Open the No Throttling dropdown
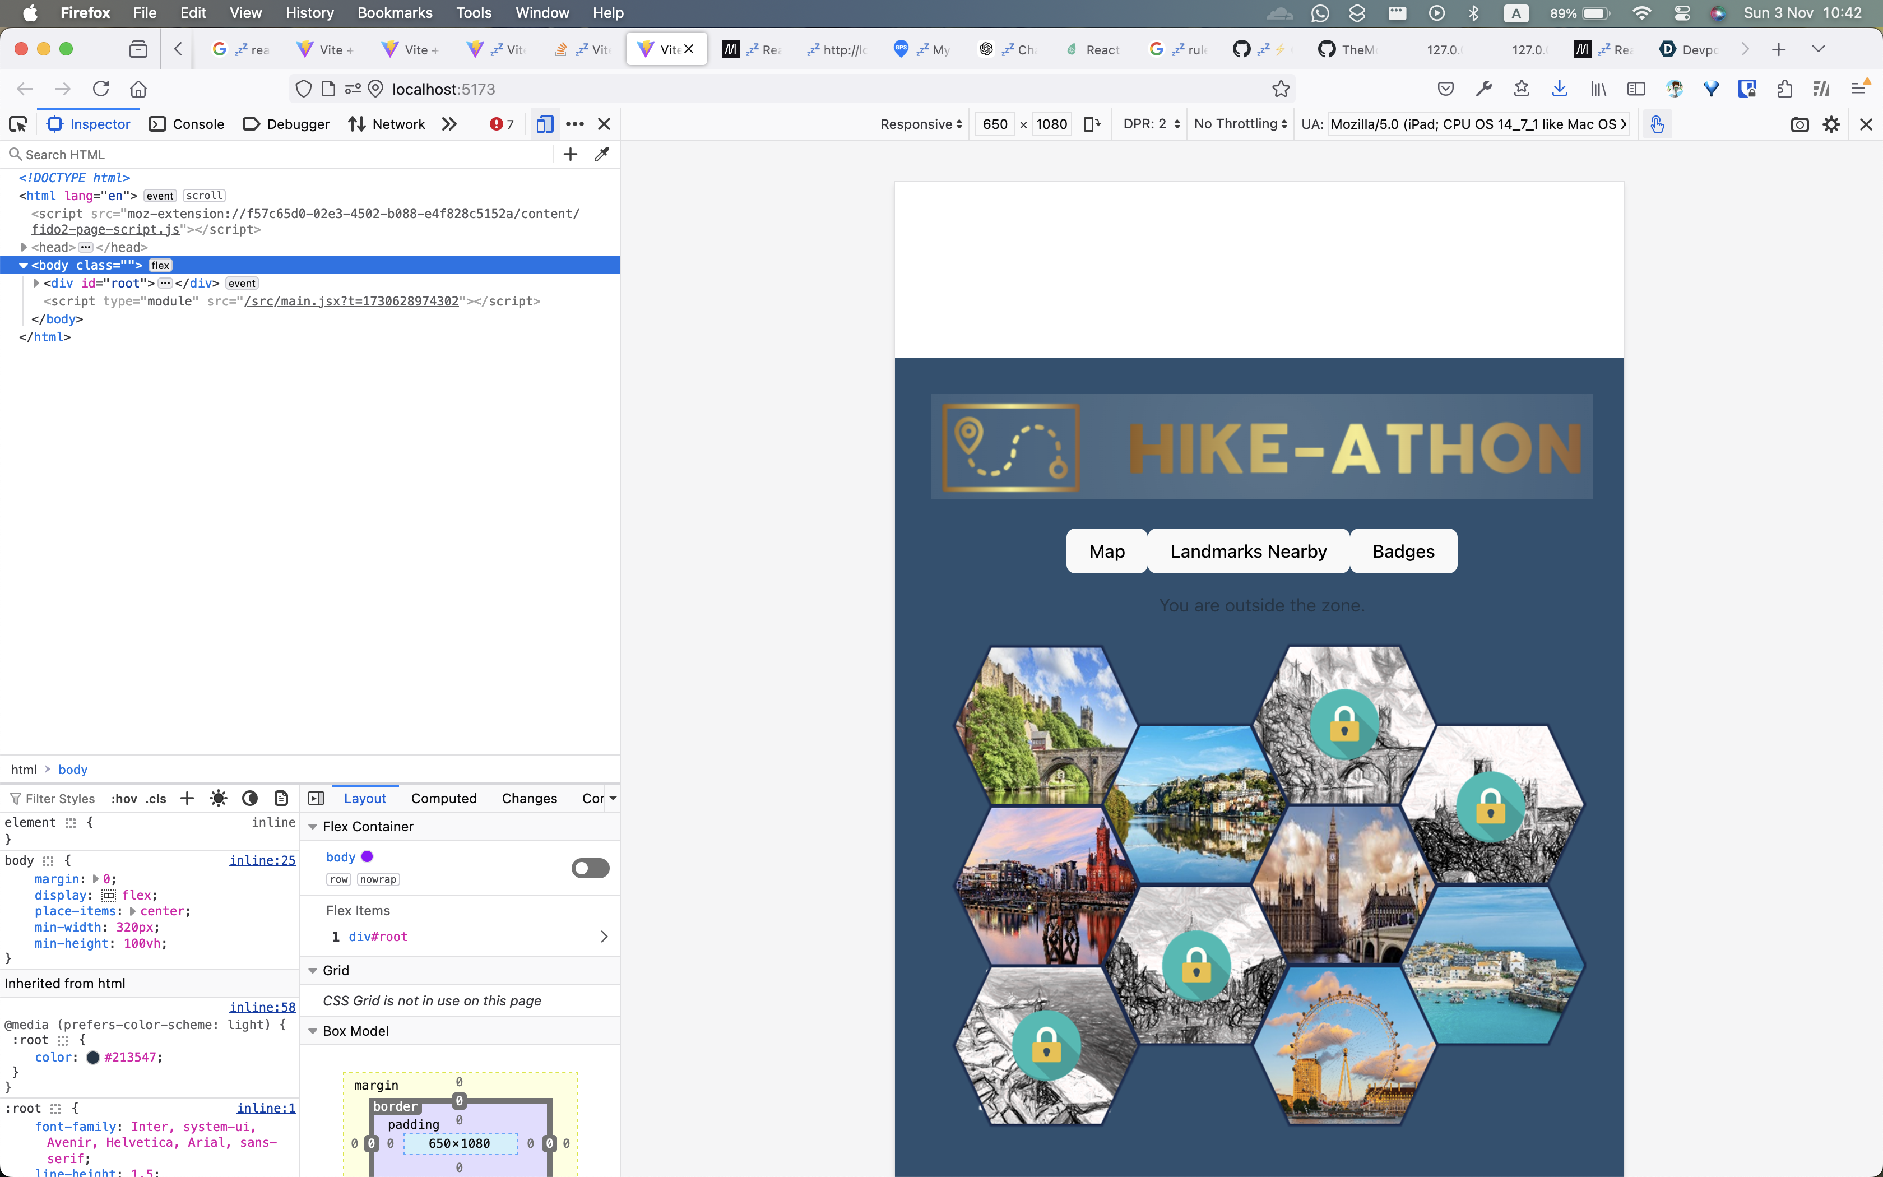Image resolution: width=1883 pixels, height=1177 pixels. 1240,124
